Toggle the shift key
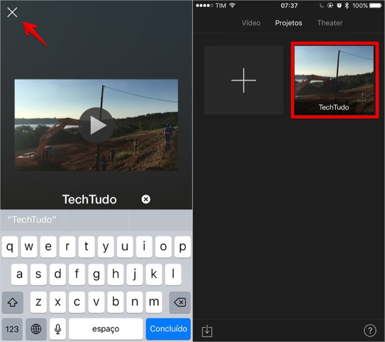Image resolution: width=385 pixels, height=342 pixels. pos(13,302)
